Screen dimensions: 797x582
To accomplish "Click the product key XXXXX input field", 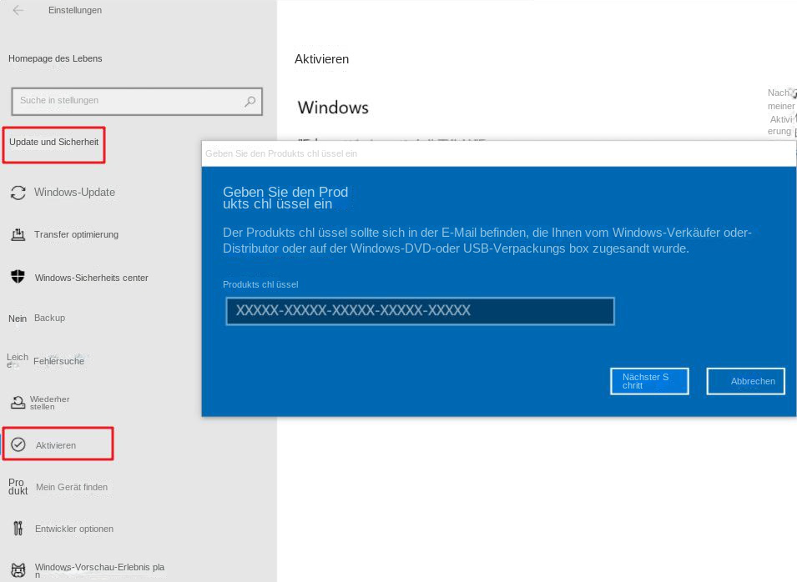I will [420, 311].
